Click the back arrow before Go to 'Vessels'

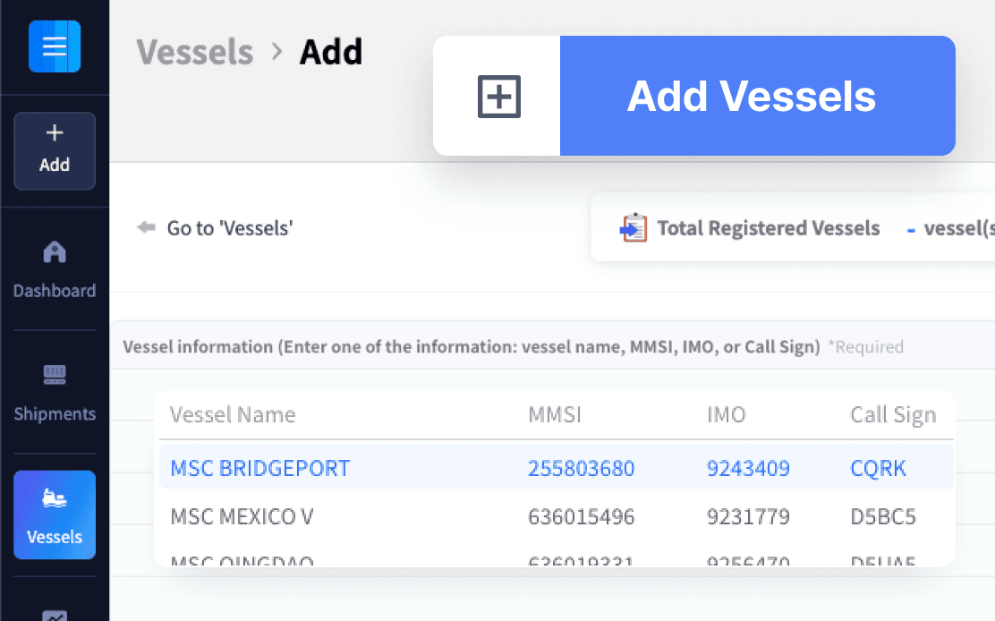tap(146, 228)
